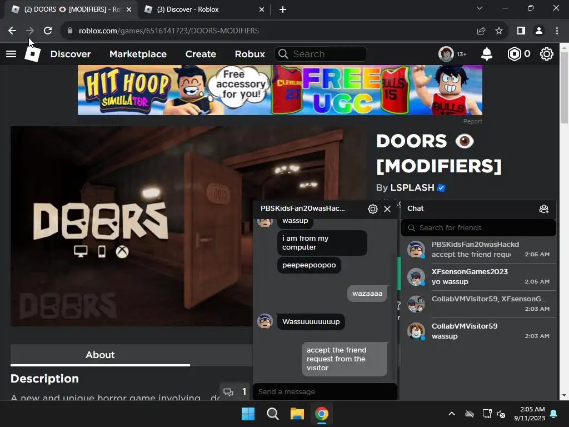Viewport: 569px width, 427px height.
Task: Click the Search for friends field
Action: 478,227
